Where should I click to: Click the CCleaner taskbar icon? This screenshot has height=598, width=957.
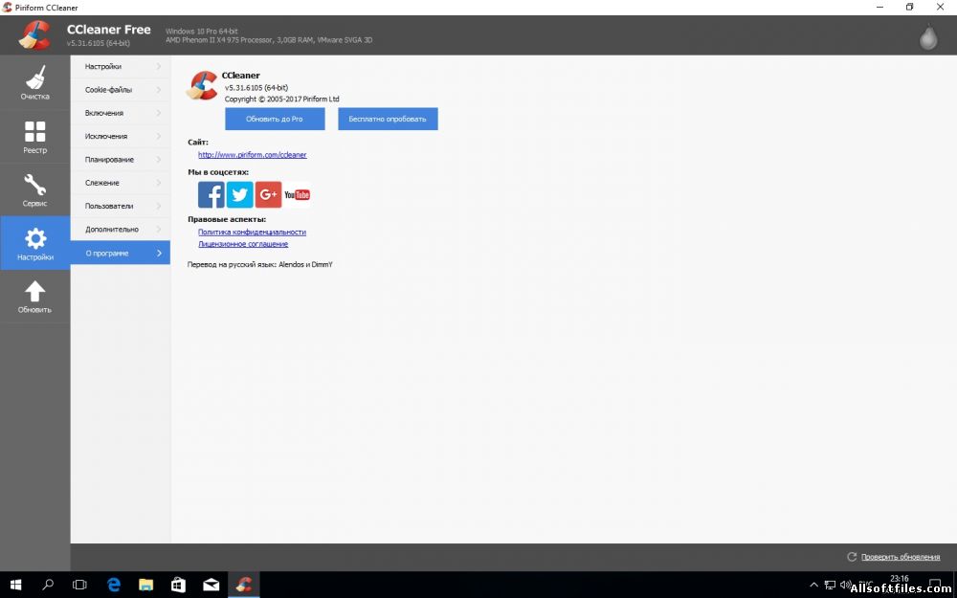tap(243, 586)
